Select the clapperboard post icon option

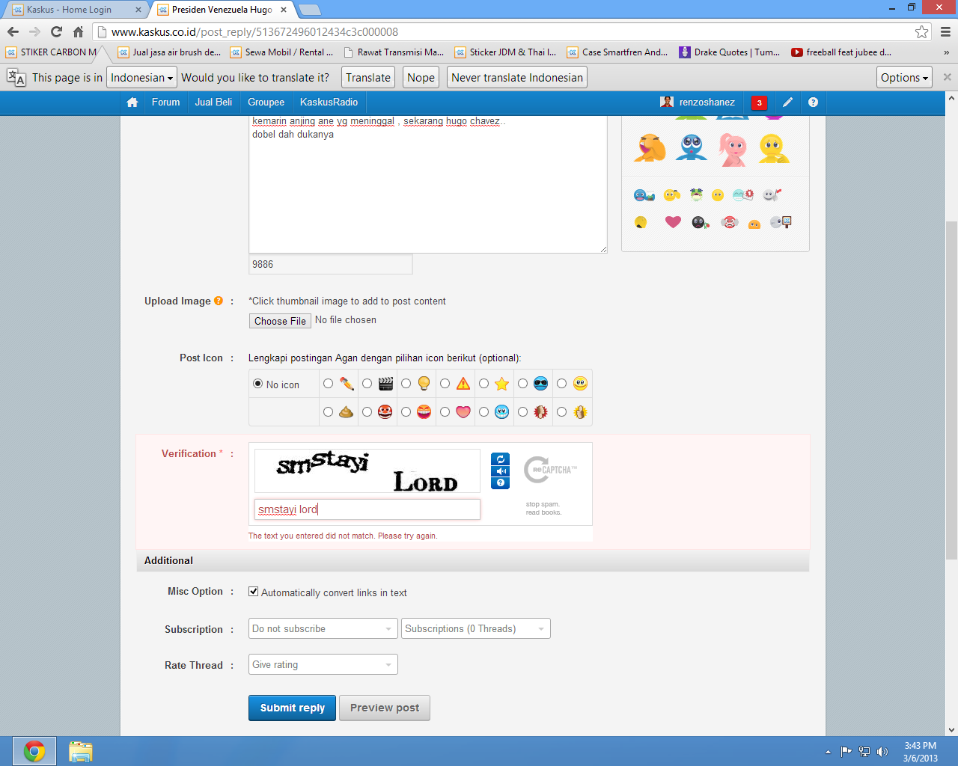[367, 384]
